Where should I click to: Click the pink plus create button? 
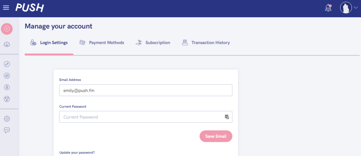7,29
